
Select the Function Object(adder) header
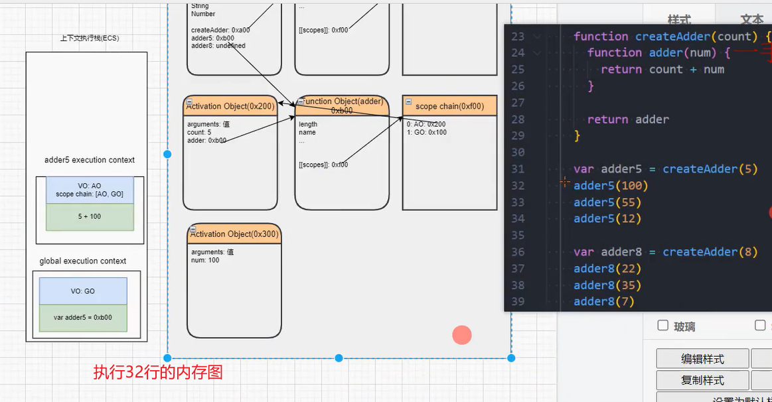(x=342, y=105)
